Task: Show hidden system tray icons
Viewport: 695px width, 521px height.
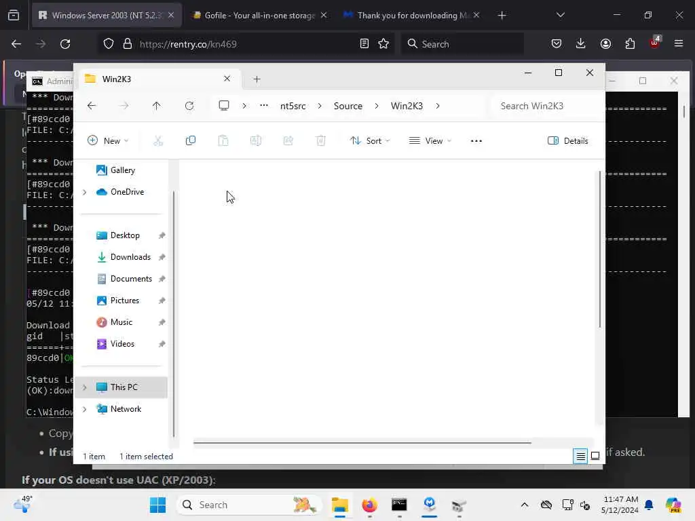Action: pyautogui.click(x=525, y=505)
